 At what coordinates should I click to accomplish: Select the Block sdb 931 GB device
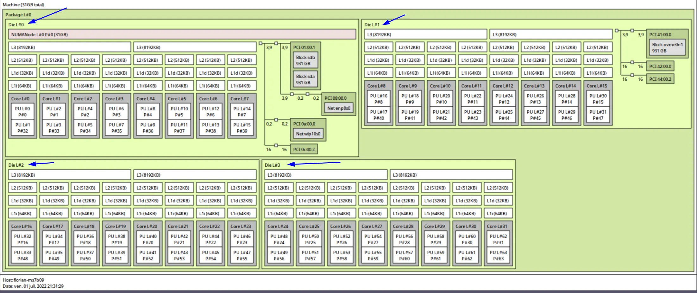pyautogui.click(x=305, y=60)
